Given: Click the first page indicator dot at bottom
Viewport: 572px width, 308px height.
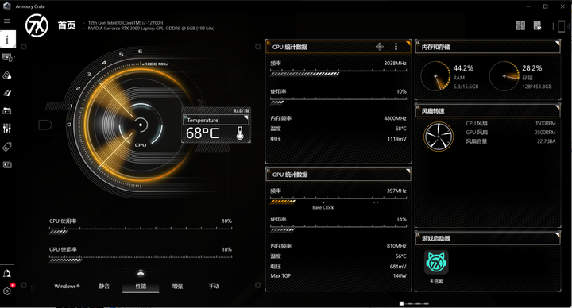Looking at the screenshot, I should [402, 303].
